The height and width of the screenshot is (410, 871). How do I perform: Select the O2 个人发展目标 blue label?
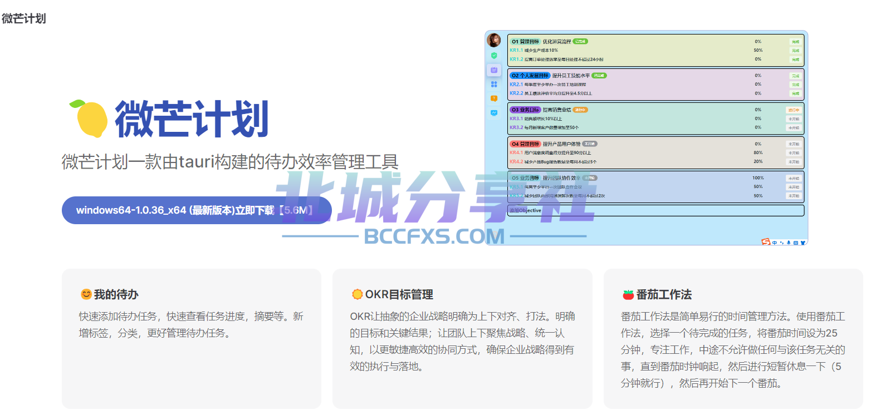click(530, 76)
